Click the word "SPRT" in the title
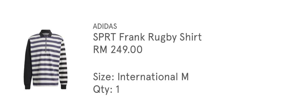The height and width of the screenshot is (111, 292). (x=104, y=37)
